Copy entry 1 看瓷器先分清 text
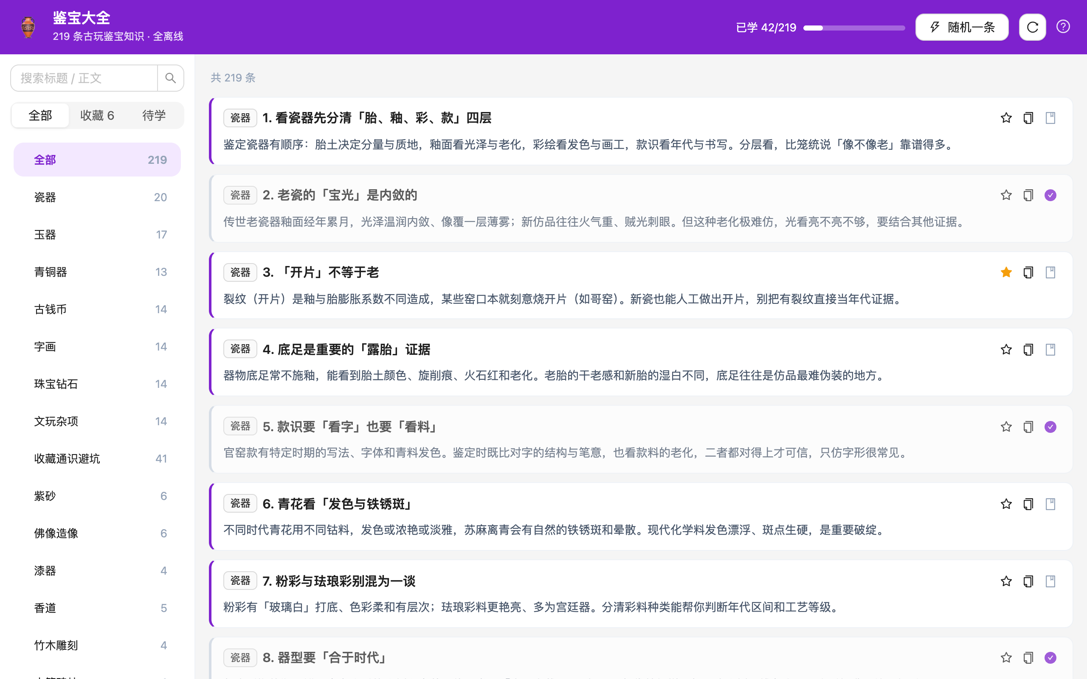 coord(1028,118)
